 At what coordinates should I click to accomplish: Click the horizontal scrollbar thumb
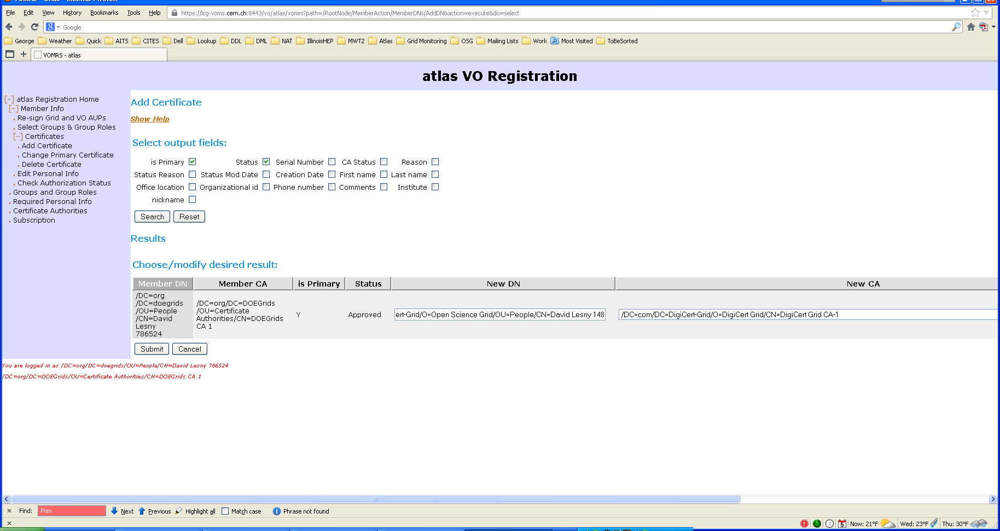click(375, 499)
